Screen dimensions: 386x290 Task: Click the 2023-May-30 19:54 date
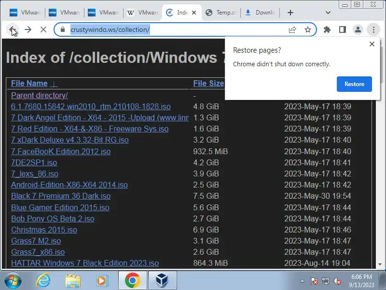coord(317,196)
